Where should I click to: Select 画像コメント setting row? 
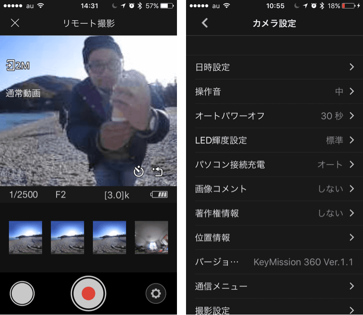pos(274,189)
